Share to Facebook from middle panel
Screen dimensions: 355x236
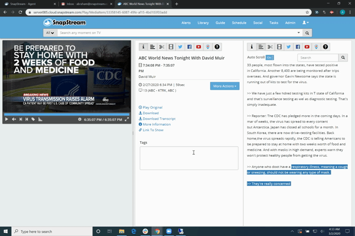(x=189, y=47)
